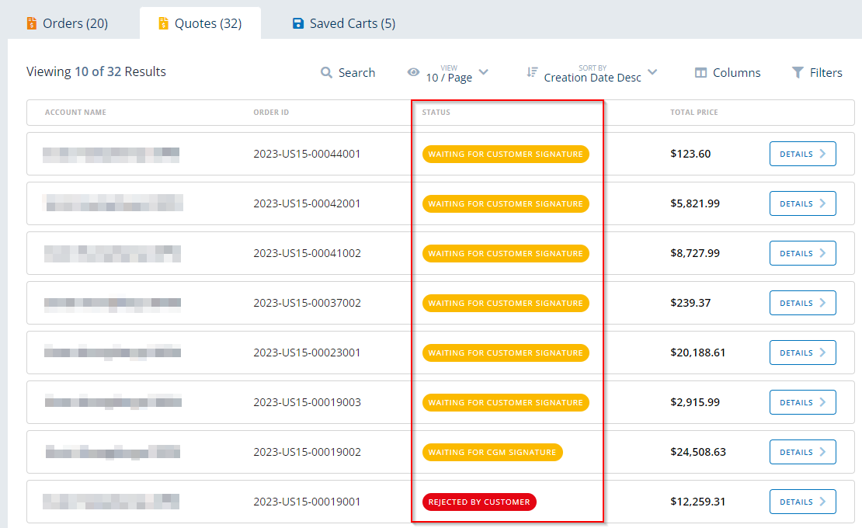This screenshot has width=862, height=528.
Task: Open Details for quote 2023-US15-00042001
Action: (803, 203)
